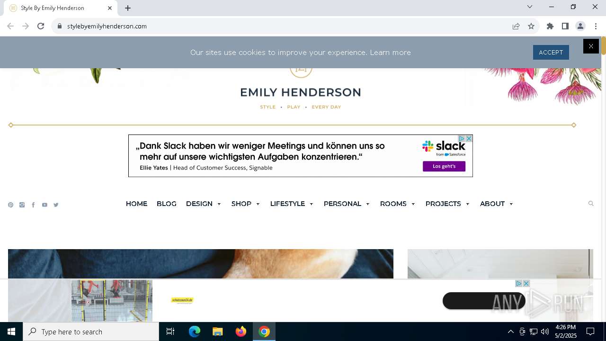Open the volume control in system tray
Screen dimensions: 606x341
[545, 332]
